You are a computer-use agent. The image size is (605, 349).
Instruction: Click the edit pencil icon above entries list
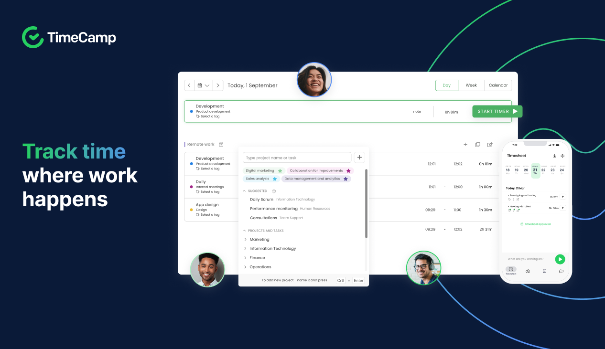490,144
